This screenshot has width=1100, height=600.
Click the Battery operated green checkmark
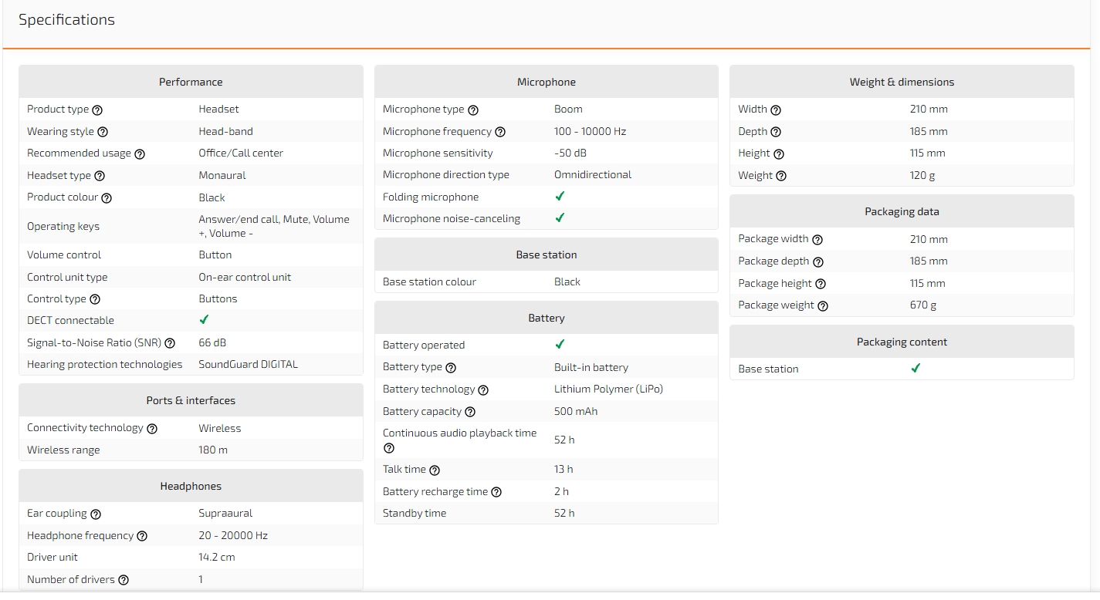(x=560, y=344)
